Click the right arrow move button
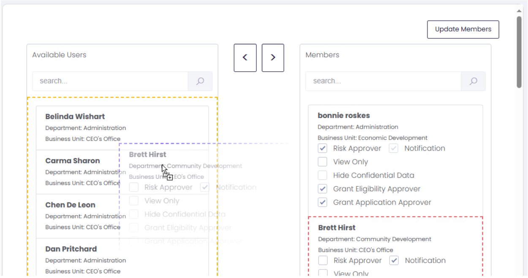 [273, 58]
